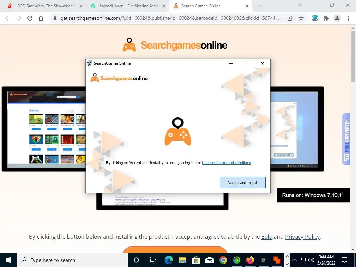
Task: Open the Privacy Policy link
Action: (302, 237)
